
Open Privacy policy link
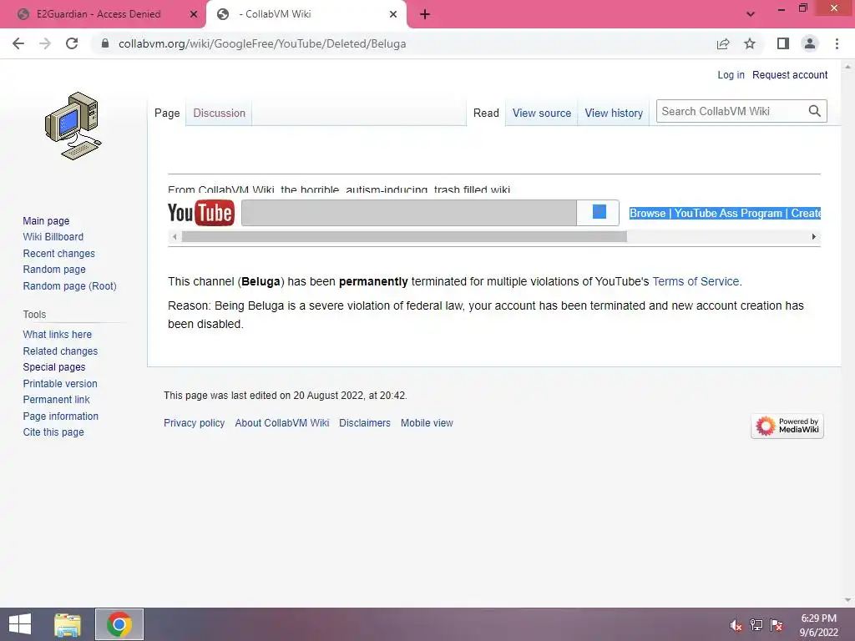coord(194,423)
